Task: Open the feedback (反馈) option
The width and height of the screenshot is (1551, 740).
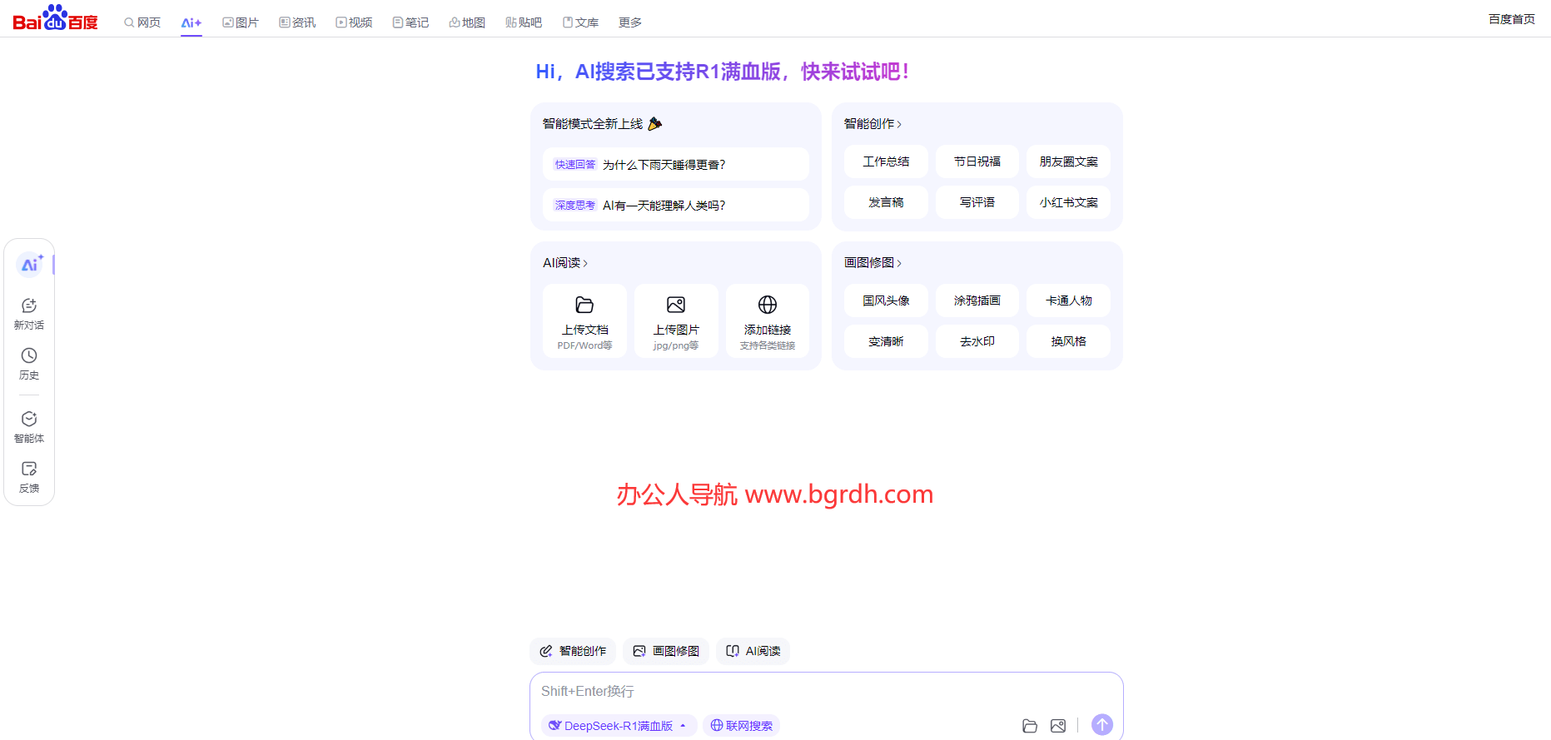Action: [29, 477]
